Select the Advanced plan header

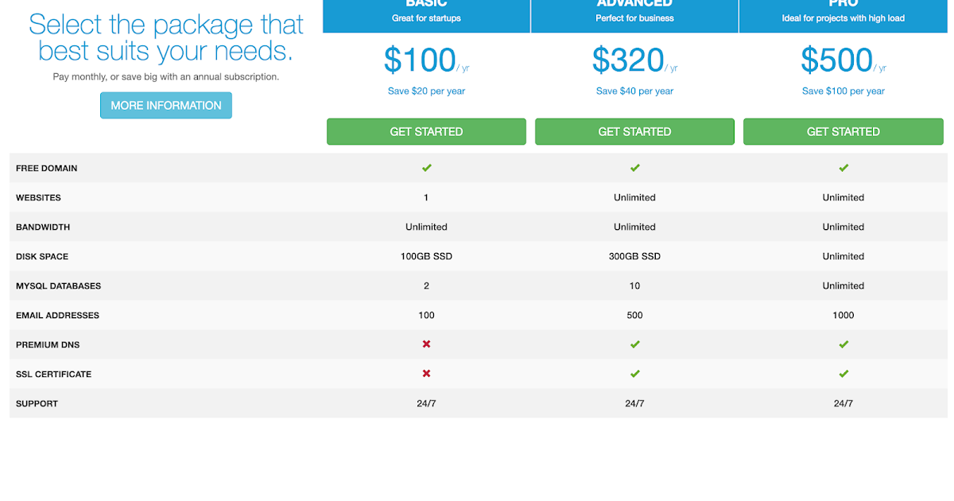pos(634,11)
